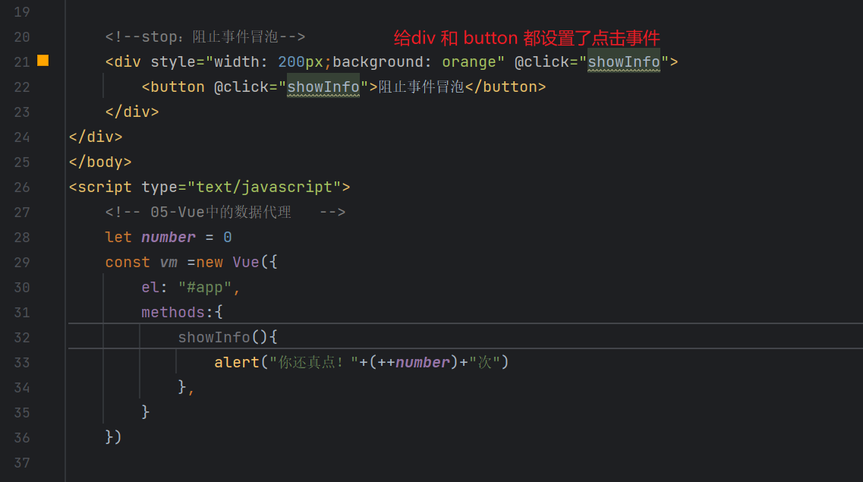Click the closing body tag
The image size is (863, 482).
(100, 162)
